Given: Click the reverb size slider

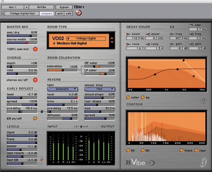Looking at the screenshot, I should [100, 112].
